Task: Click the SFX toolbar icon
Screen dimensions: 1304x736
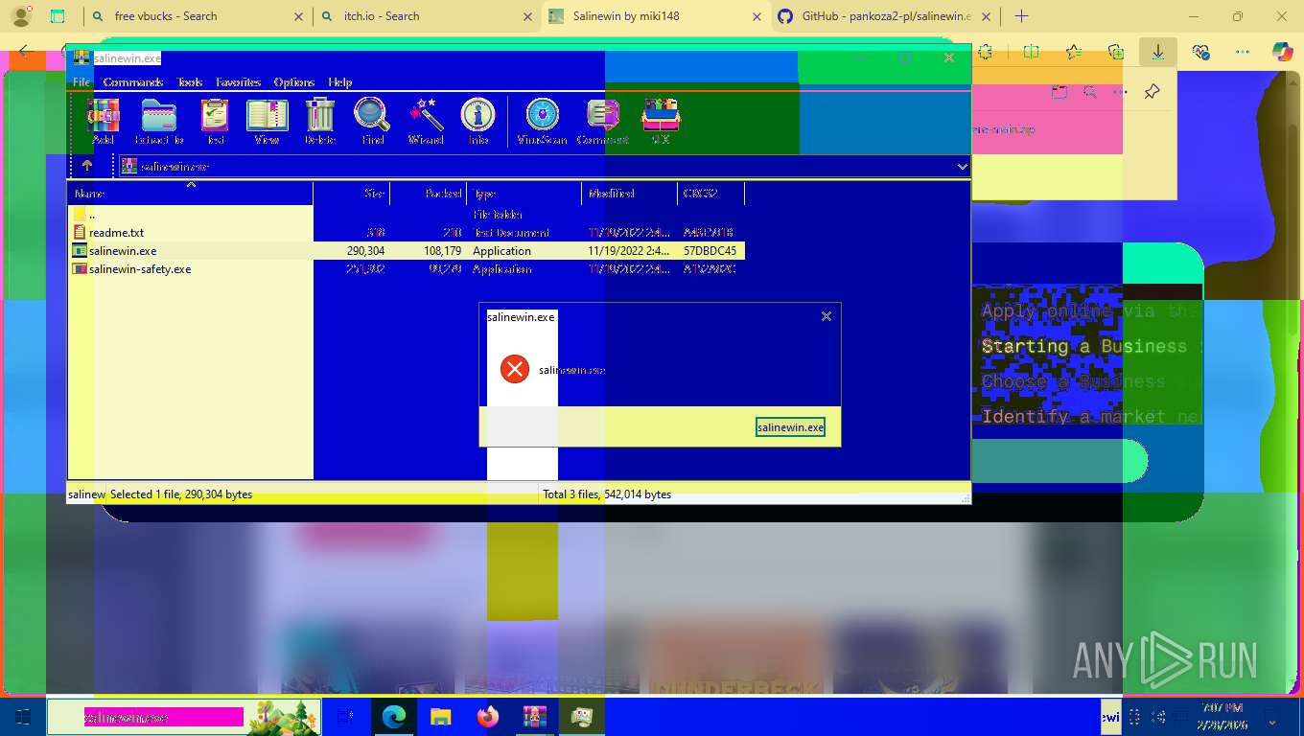Action: (x=661, y=122)
